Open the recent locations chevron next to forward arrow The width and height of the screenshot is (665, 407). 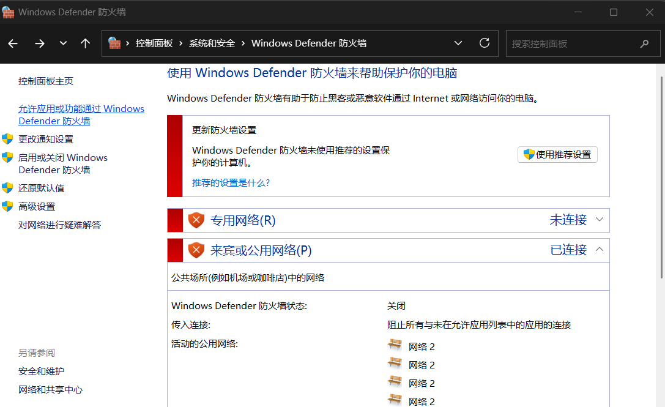(63, 43)
